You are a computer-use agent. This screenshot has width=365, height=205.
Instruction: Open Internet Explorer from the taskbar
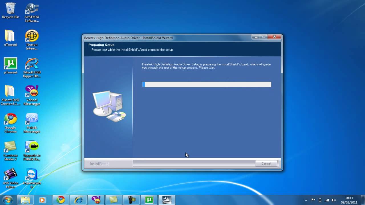(x=78, y=200)
